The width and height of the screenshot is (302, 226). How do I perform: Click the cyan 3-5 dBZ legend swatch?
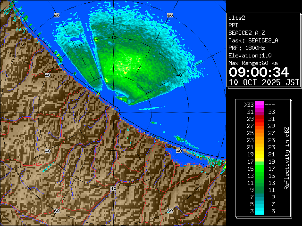tap(259, 210)
